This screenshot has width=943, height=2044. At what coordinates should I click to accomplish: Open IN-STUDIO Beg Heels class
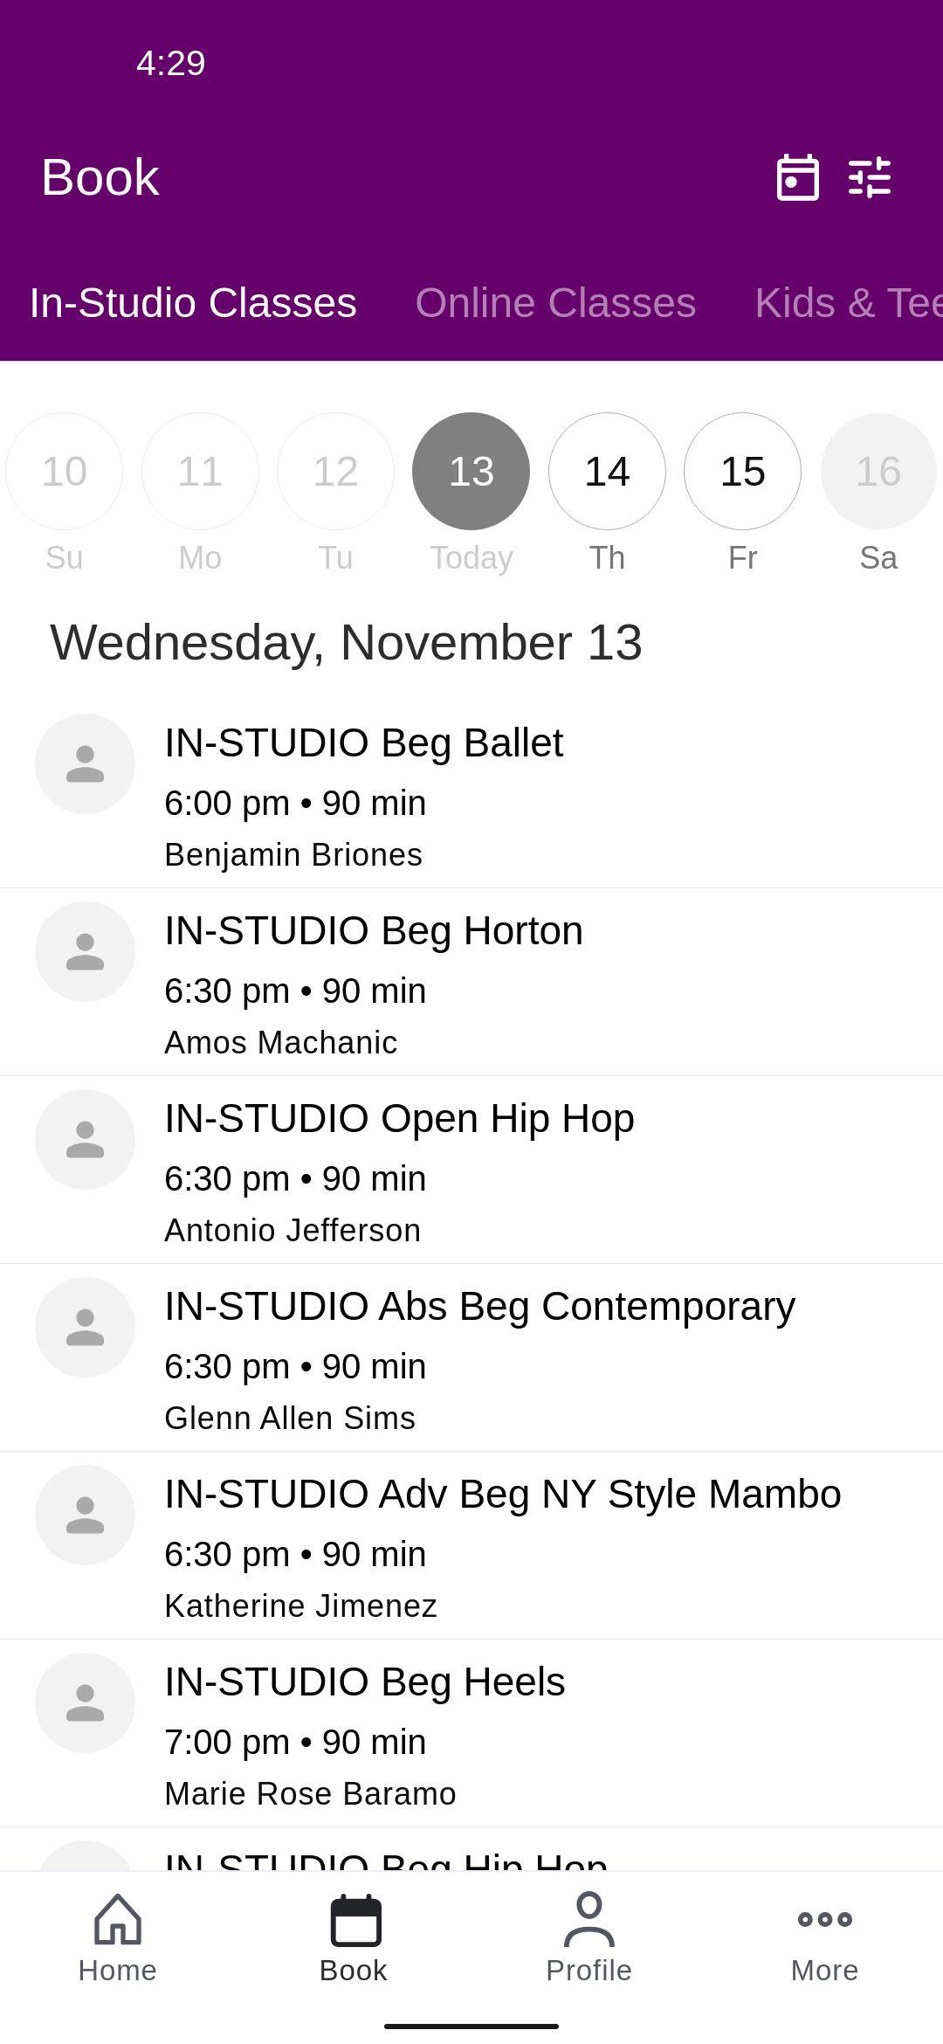[471, 1734]
